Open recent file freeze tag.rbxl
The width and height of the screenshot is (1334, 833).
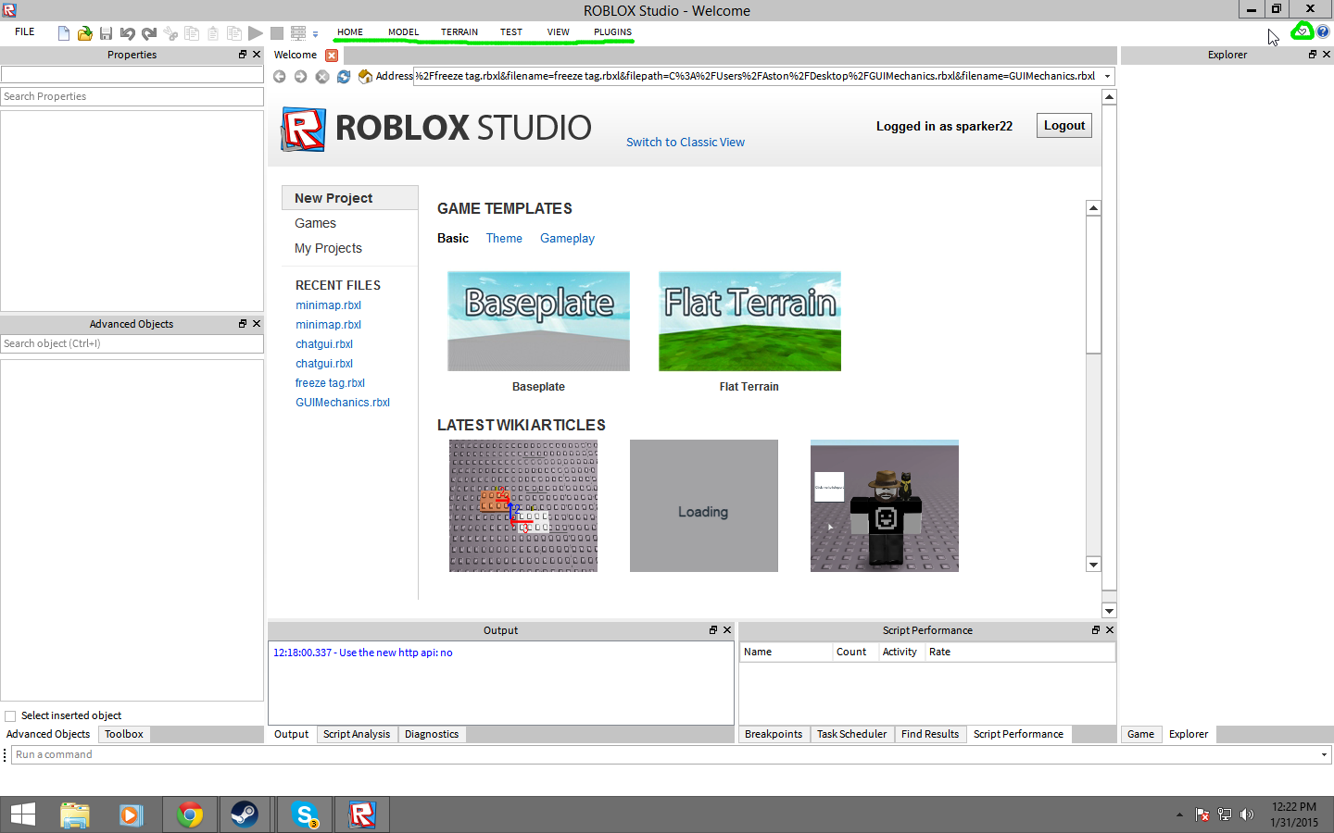pyautogui.click(x=330, y=383)
